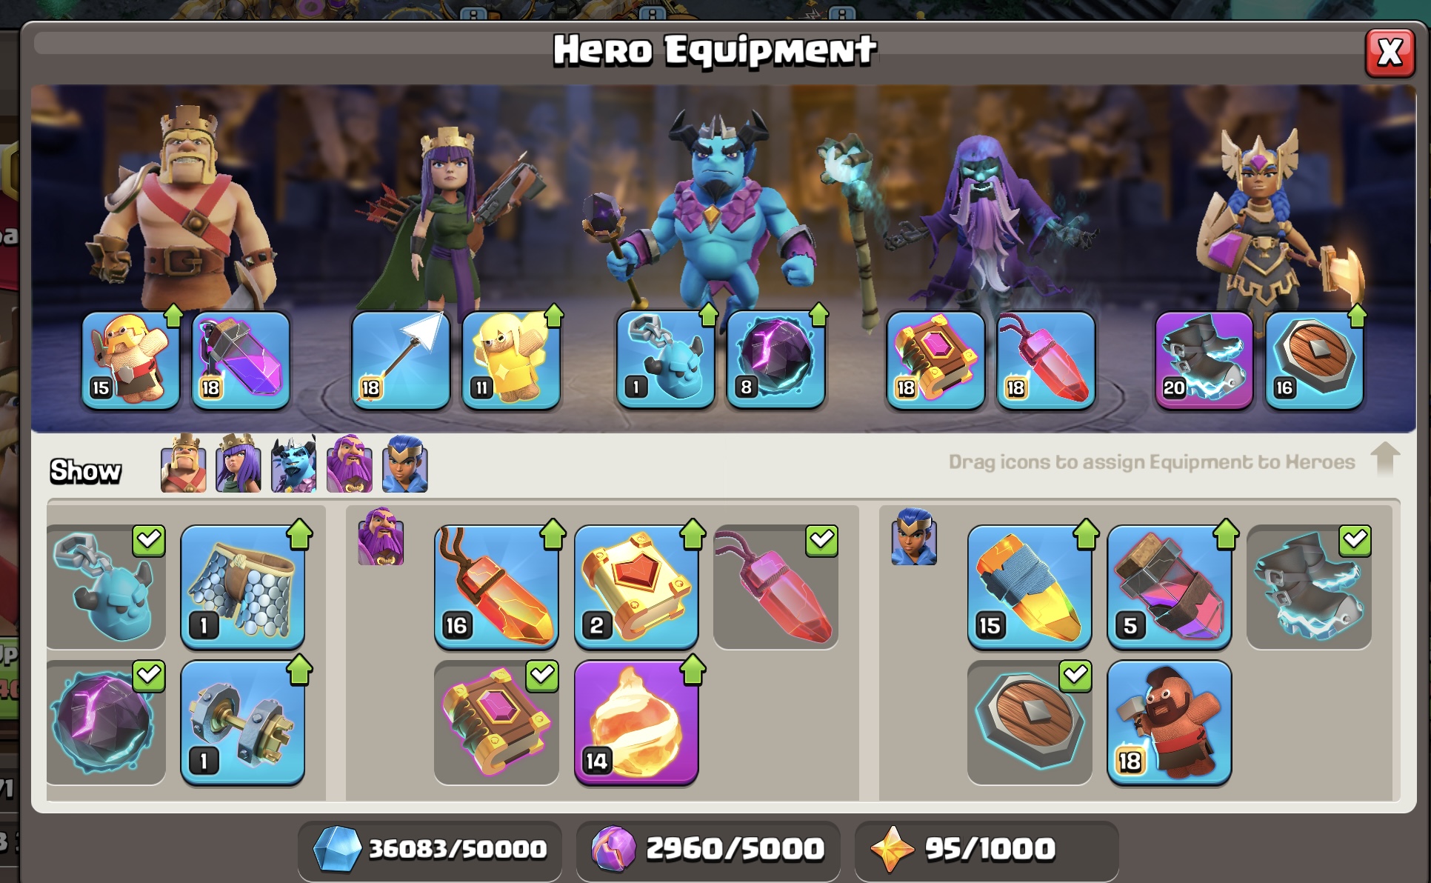Filter by Minion Prince portrait
This screenshot has height=883, width=1431.
tap(293, 464)
